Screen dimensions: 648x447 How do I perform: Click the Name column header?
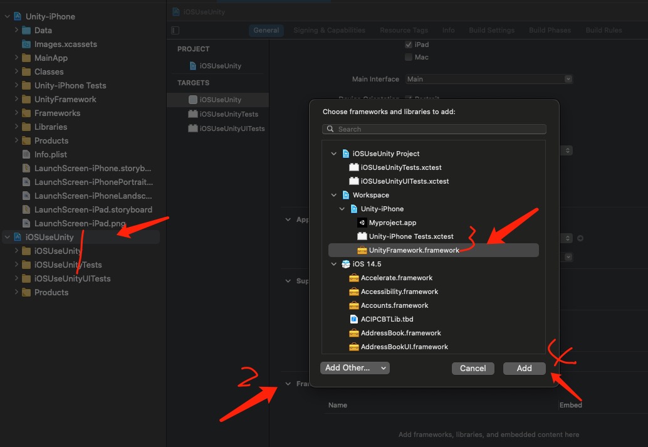338,405
